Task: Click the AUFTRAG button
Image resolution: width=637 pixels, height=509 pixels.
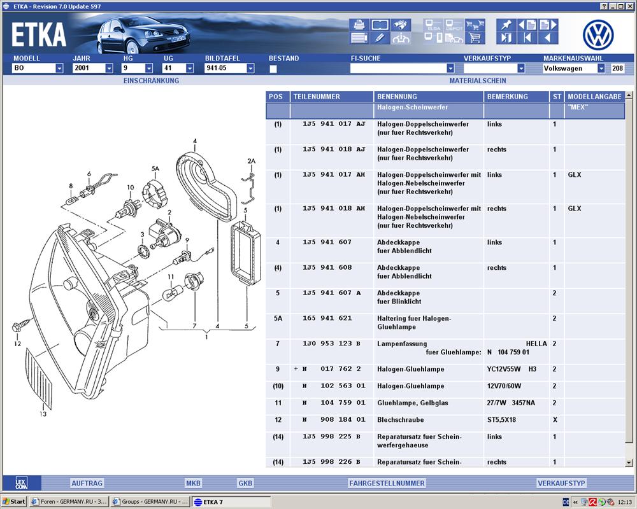Action: [87, 483]
